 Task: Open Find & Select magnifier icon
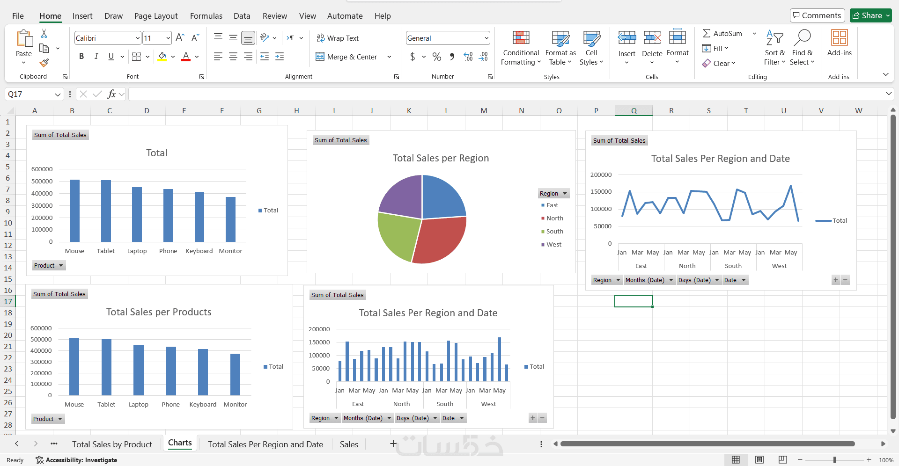[802, 37]
